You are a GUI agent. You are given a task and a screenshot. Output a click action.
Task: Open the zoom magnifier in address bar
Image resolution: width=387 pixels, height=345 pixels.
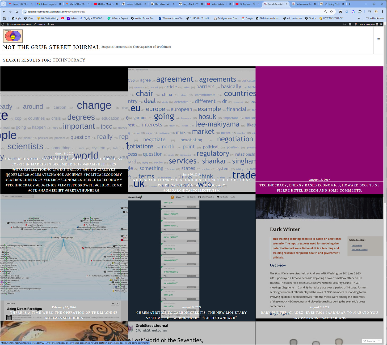coord(326,12)
